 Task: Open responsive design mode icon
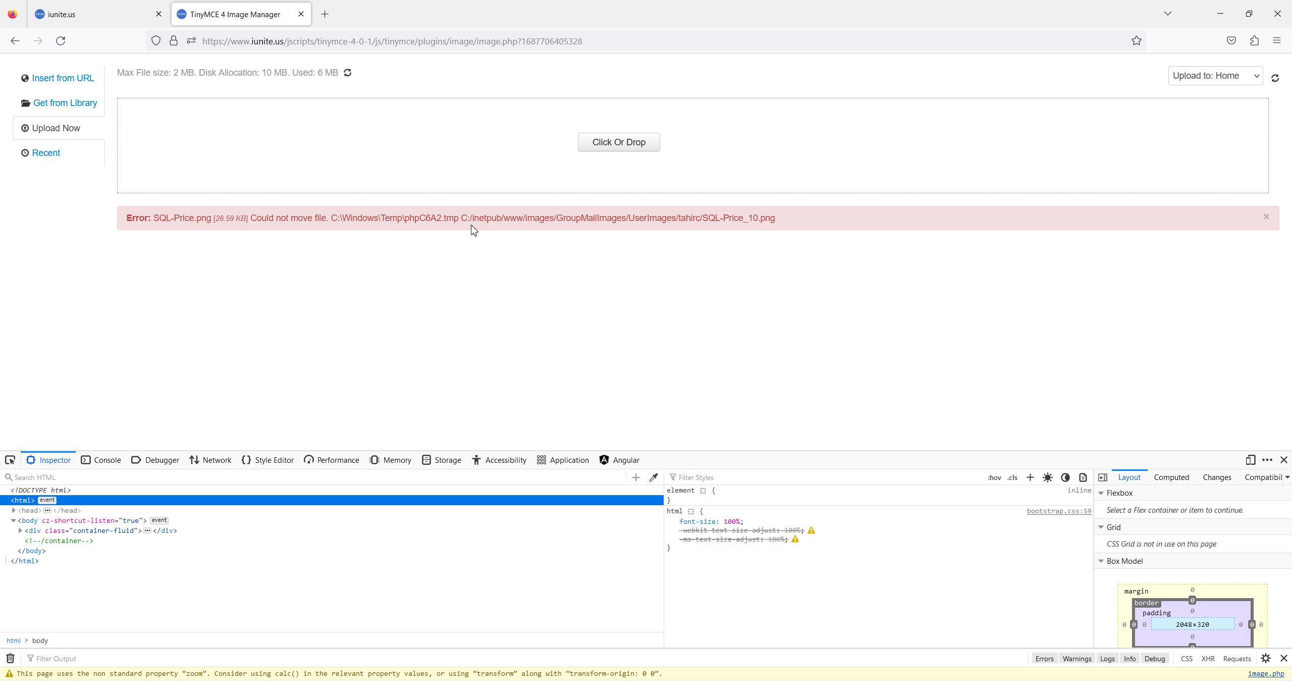pos(1250,460)
